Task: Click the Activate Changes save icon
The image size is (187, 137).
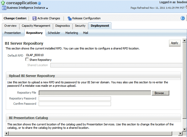Action: coord(34,19)
